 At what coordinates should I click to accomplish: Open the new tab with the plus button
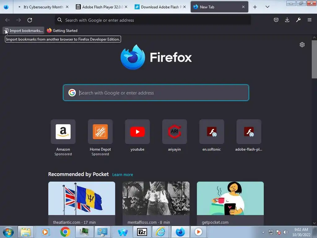tap(255, 7)
